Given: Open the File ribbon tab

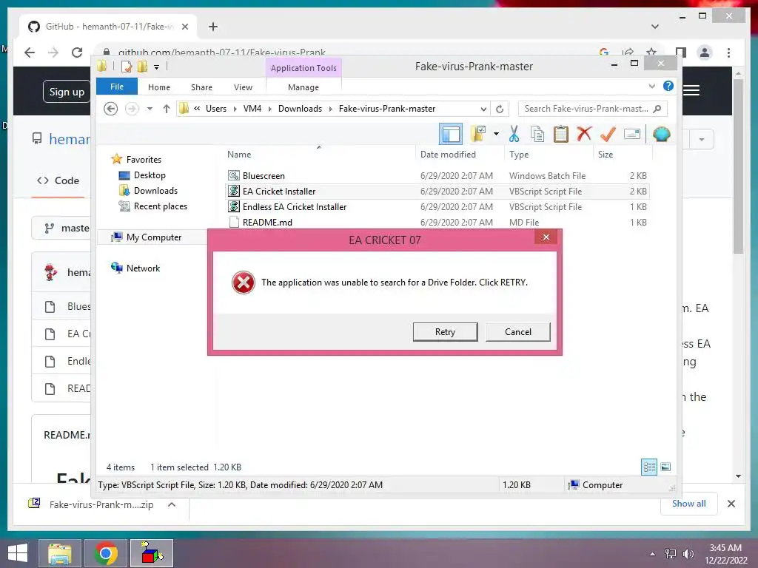Looking at the screenshot, I should click(x=117, y=87).
